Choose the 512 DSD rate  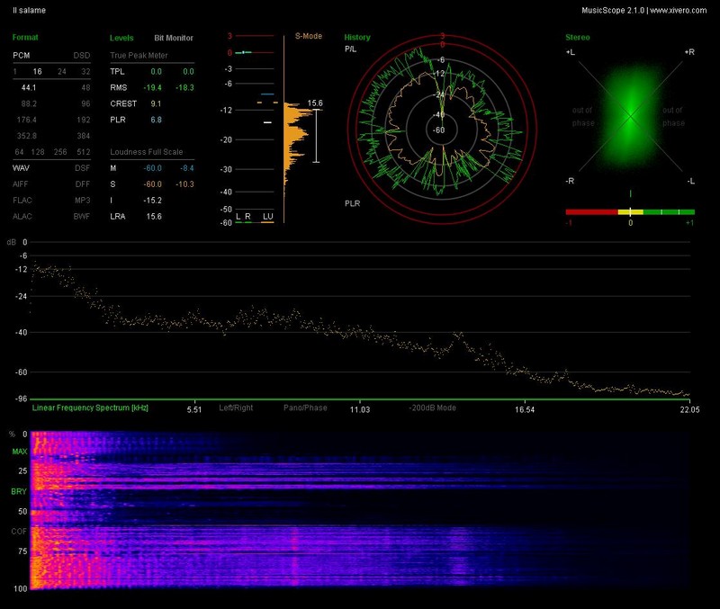pyautogui.click(x=84, y=152)
